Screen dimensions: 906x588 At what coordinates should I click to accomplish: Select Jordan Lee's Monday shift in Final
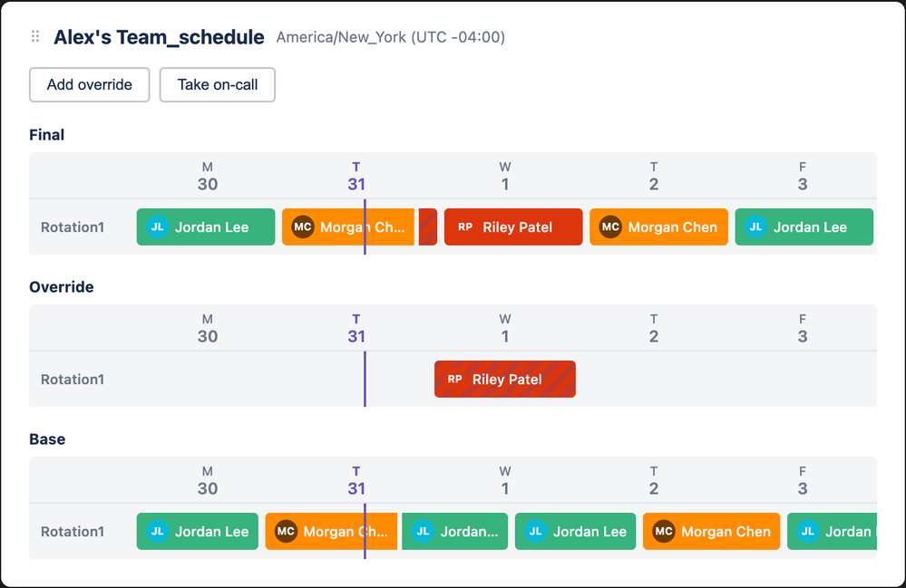click(x=206, y=227)
